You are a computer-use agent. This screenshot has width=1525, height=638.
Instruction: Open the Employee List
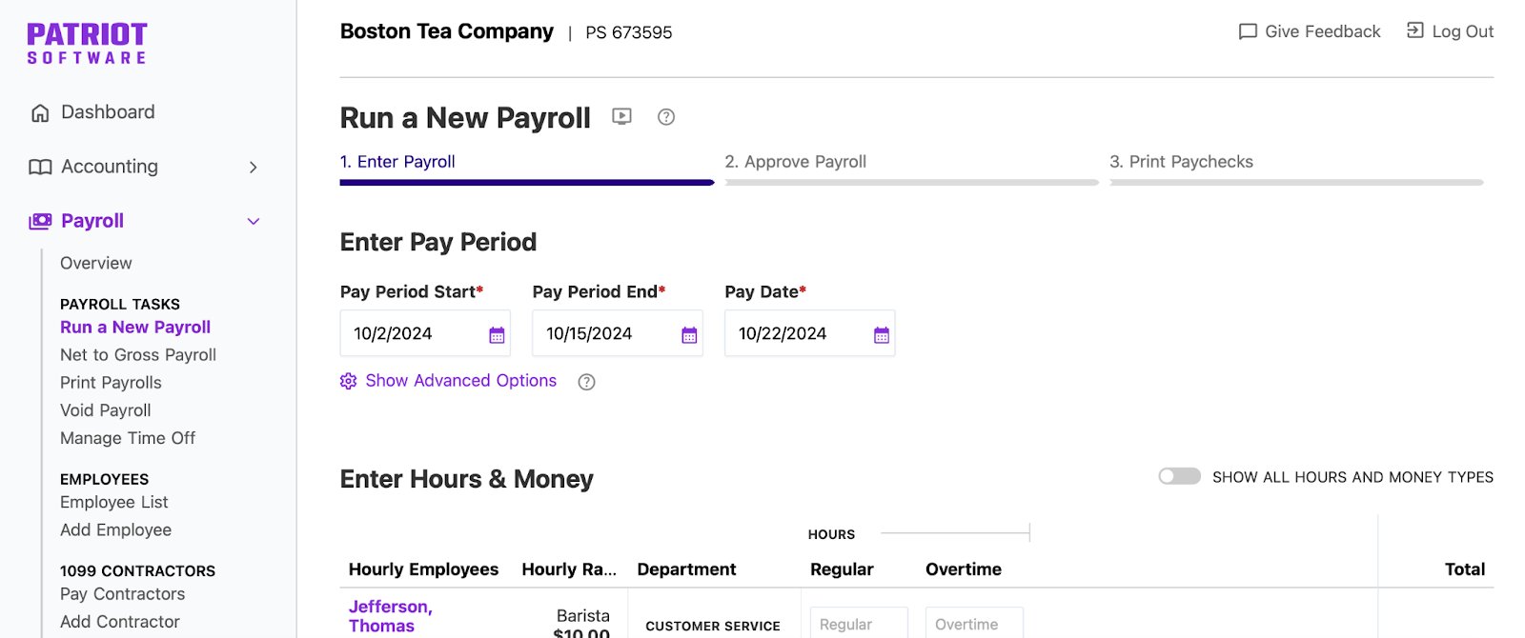[114, 502]
